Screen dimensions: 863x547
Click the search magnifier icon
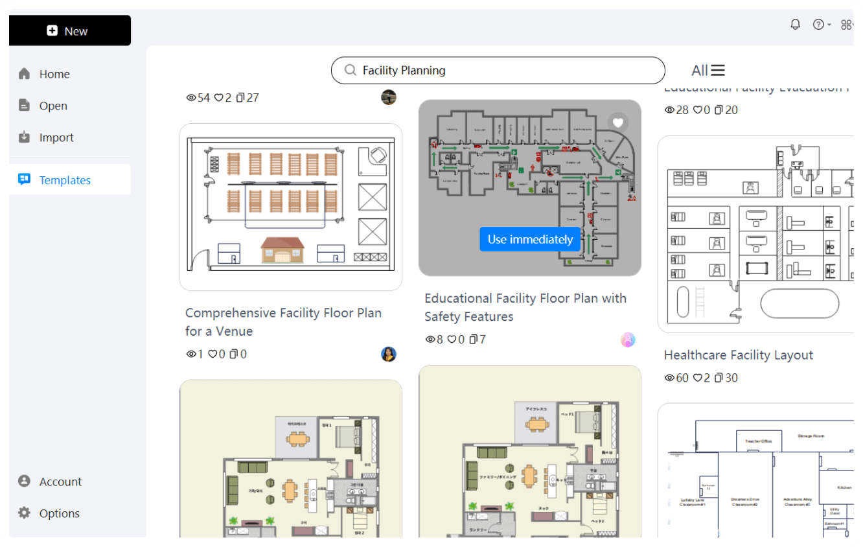point(351,70)
